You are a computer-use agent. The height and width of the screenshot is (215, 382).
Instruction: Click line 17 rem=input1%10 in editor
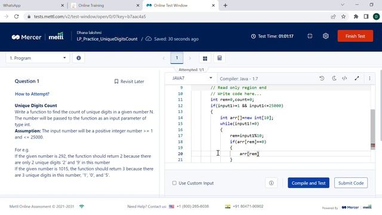247,136
